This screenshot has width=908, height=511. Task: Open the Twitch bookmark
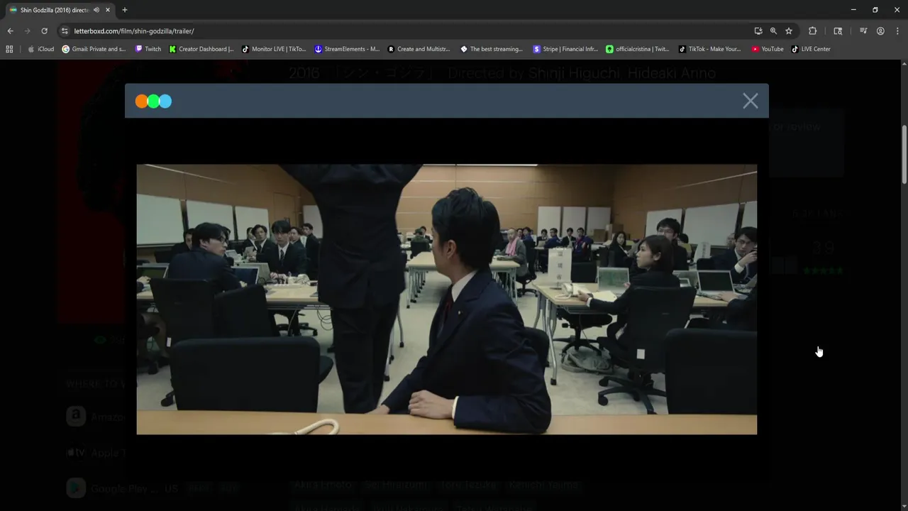pos(148,49)
